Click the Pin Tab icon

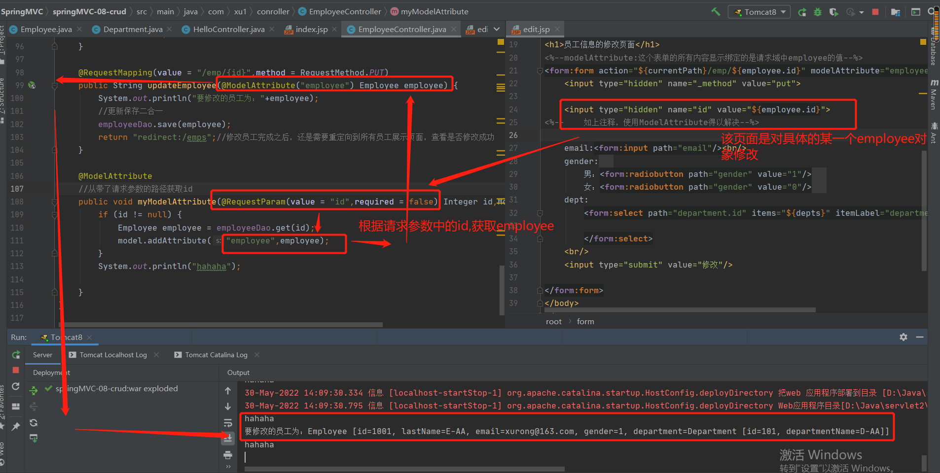(x=16, y=426)
